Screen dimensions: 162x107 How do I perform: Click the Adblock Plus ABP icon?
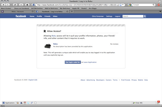tap(159, 5)
